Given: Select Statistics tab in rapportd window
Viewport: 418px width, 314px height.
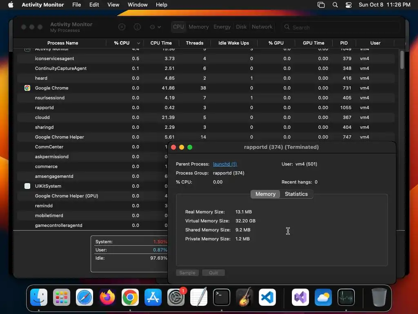Looking at the screenshot, I should [296, 194].
